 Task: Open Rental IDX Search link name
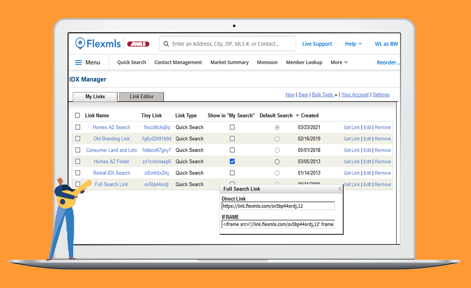pos(111,173)
